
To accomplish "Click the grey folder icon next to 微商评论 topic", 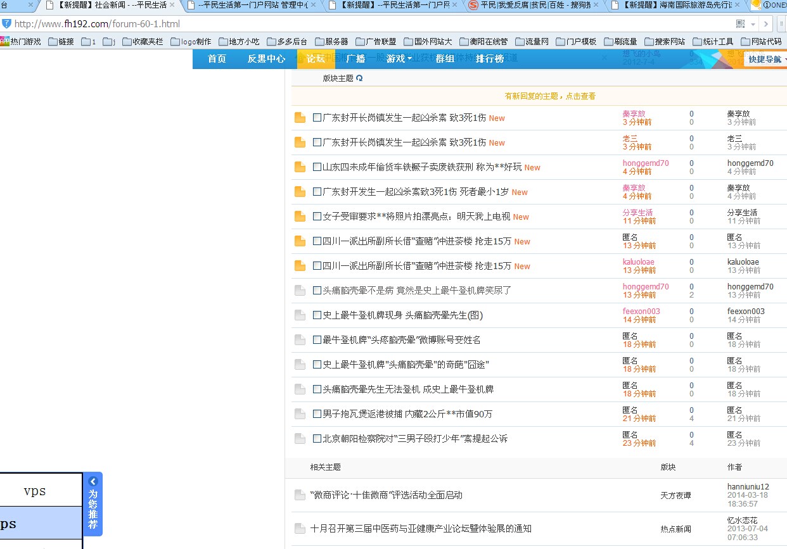I will [300, 495].
